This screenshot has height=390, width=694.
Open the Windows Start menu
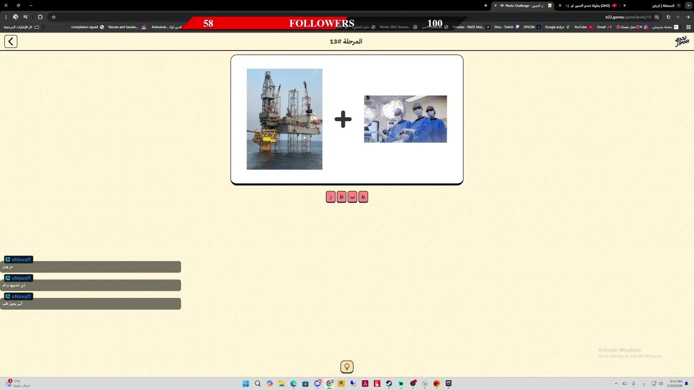point(246,383)
